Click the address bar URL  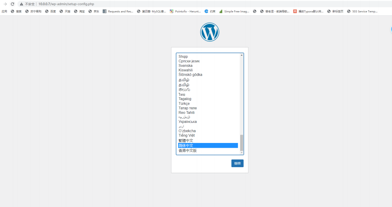point(66,4)
